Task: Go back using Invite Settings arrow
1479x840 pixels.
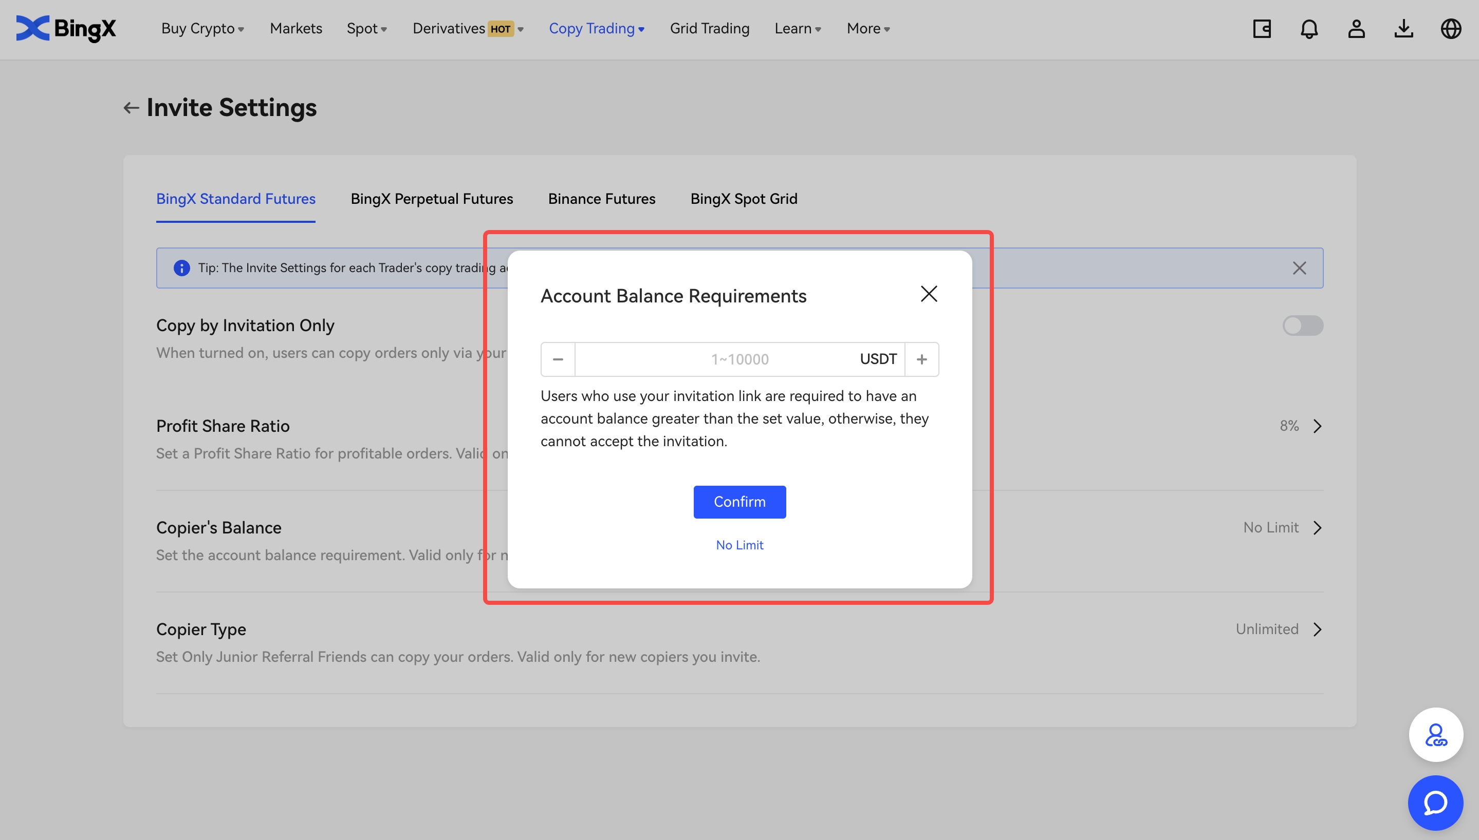Action: pos(131,108)
